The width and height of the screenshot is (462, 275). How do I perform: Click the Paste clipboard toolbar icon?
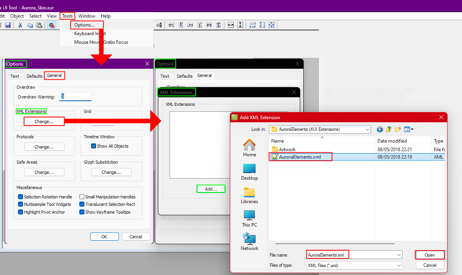click(x=39, y=25)
